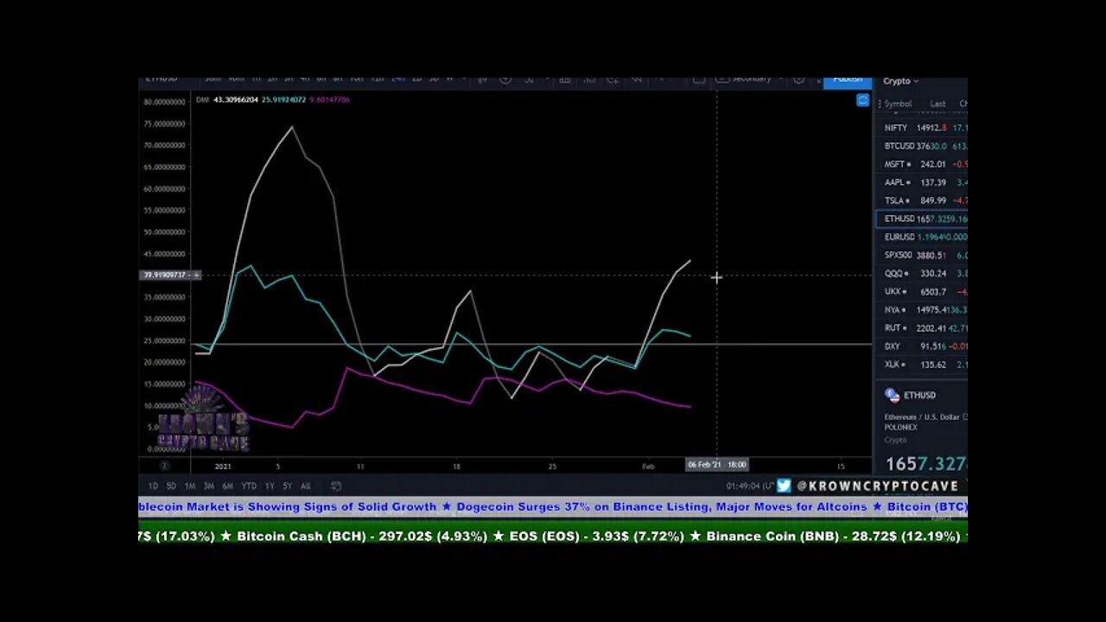The width and height of the screenshot is (1106, 622).
Task: Click the white DMI value 43.30966204
Action: click(236, 99)
